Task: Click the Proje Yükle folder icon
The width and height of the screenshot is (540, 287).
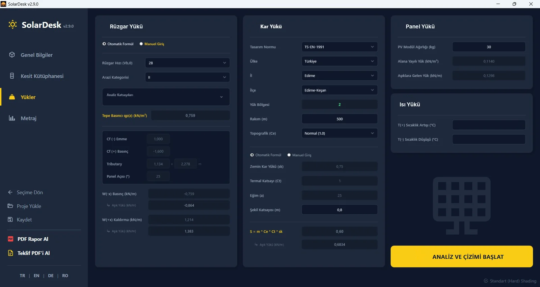Action: (10, 206)
